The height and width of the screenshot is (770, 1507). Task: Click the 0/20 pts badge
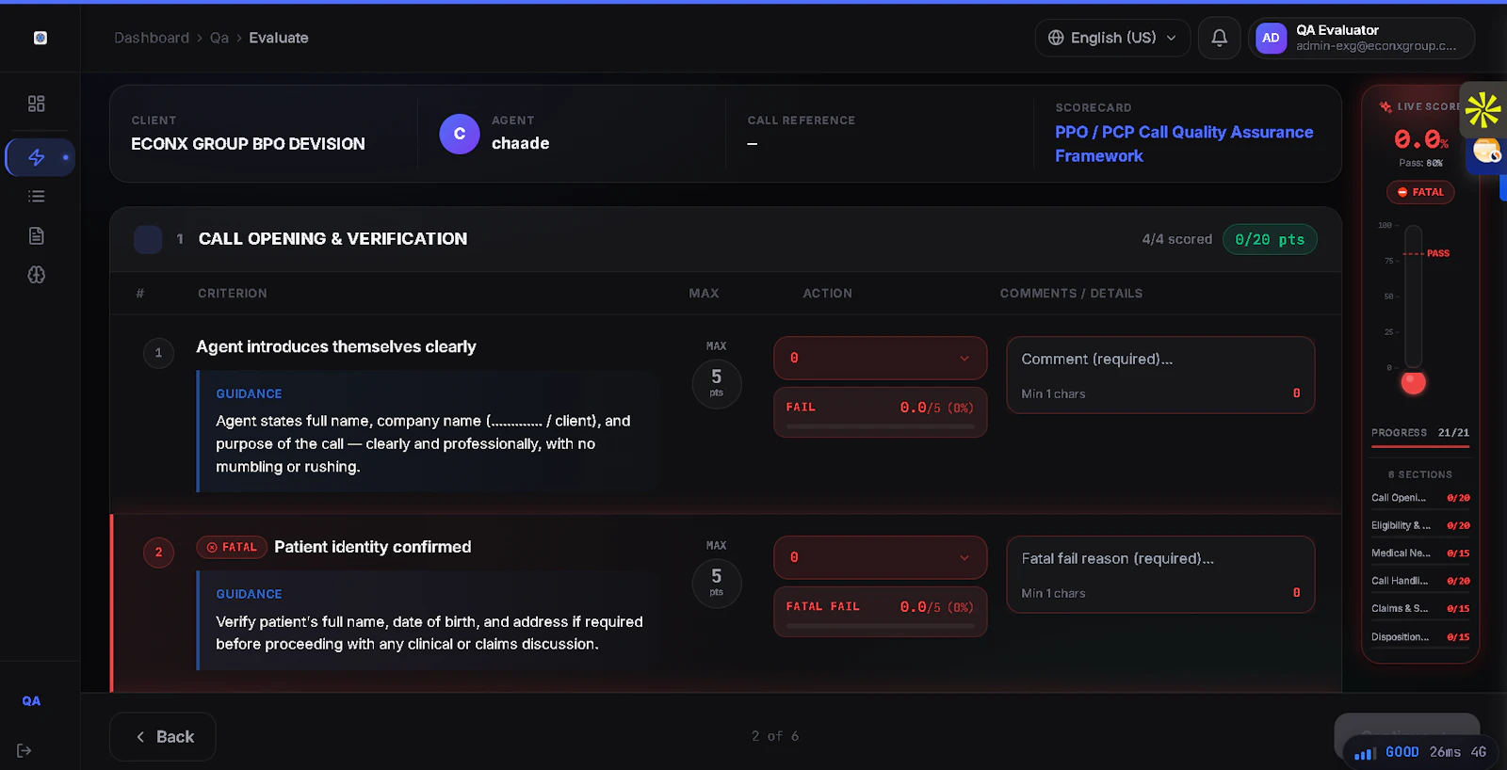click(1270, 240)
